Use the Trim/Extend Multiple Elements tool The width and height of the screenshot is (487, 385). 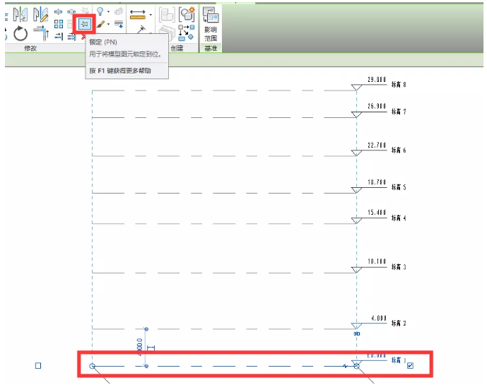[x=71, y=36]
